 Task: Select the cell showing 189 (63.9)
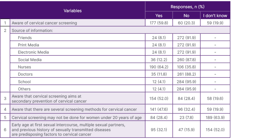pyautogui.click(x=215, y=117)
